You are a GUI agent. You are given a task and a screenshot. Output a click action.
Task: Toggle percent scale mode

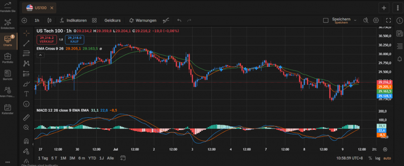click(370, 158)
